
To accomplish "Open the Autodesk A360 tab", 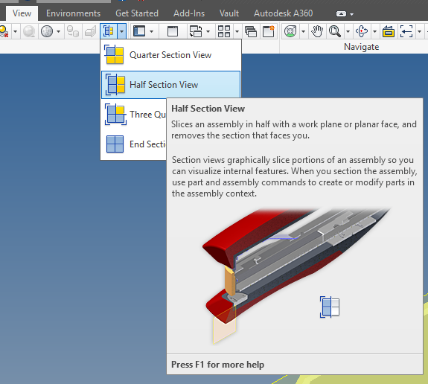I will 283,13.
